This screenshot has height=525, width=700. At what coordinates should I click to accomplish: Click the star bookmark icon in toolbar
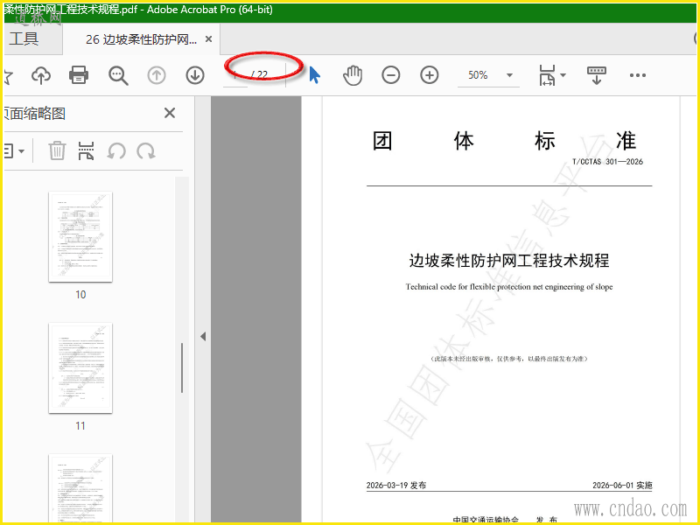click(x=9, y=76)
